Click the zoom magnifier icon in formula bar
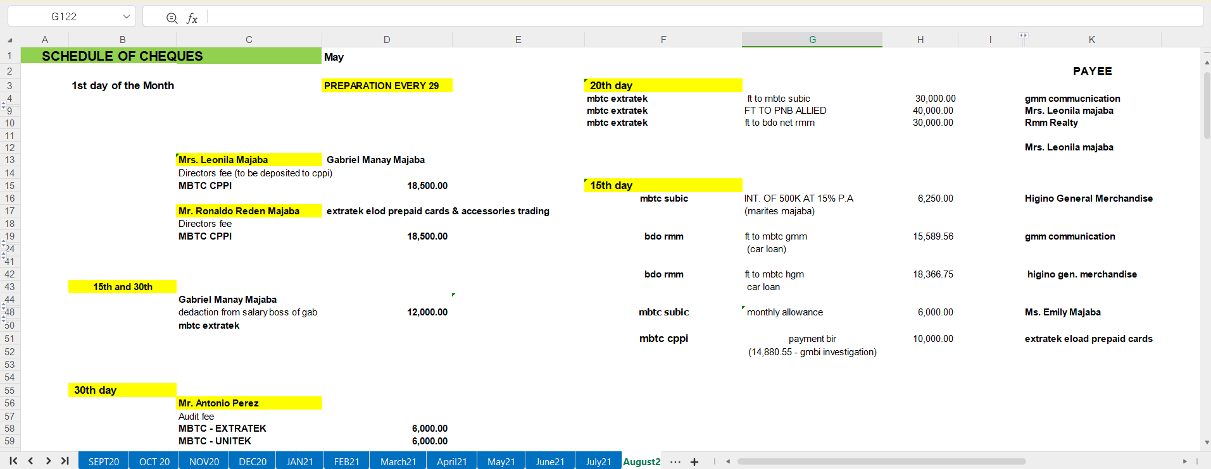Screen dimensions: 1211x469 pyautogui.click(x=172, y=18)
